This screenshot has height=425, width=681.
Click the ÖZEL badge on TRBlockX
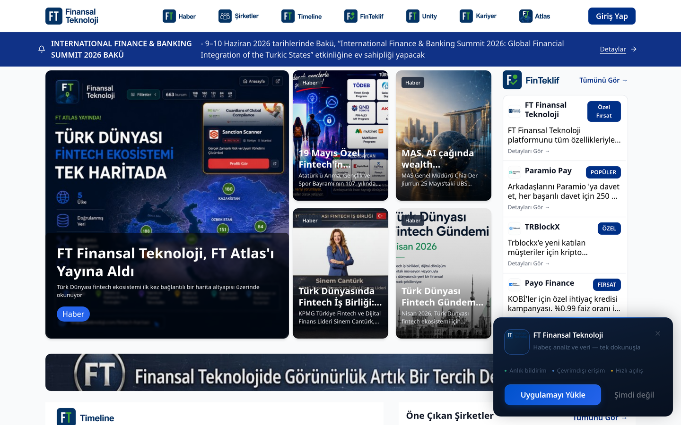(x=609, y=229)
